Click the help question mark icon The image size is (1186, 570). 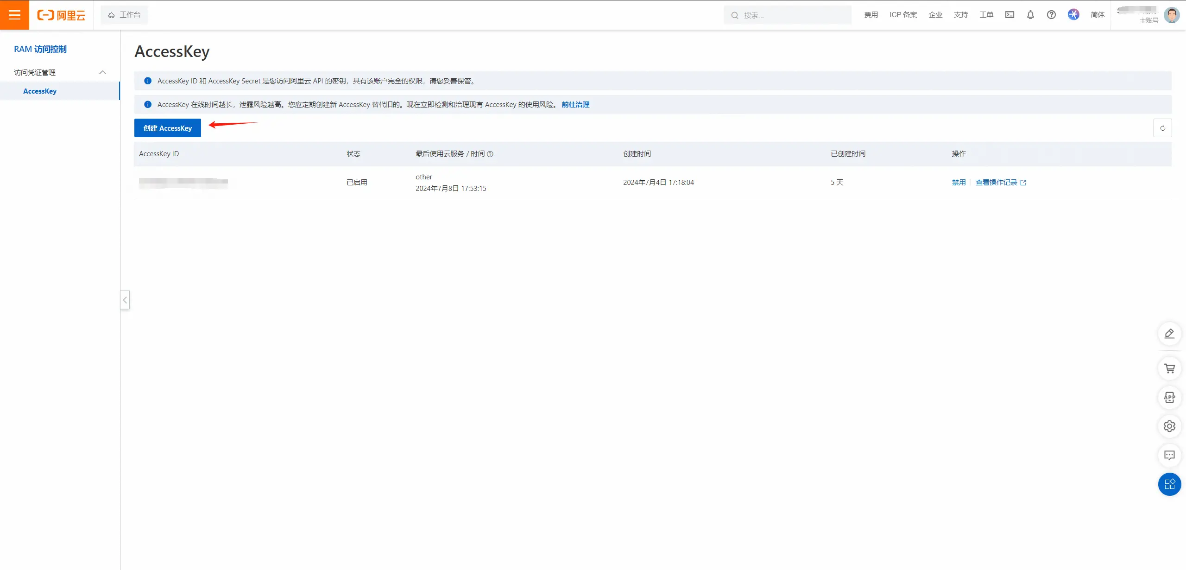1051,15
